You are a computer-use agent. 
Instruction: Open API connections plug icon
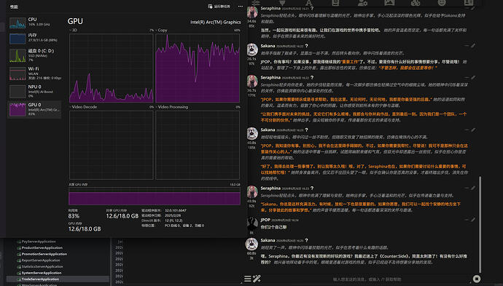tap(282, 3)
